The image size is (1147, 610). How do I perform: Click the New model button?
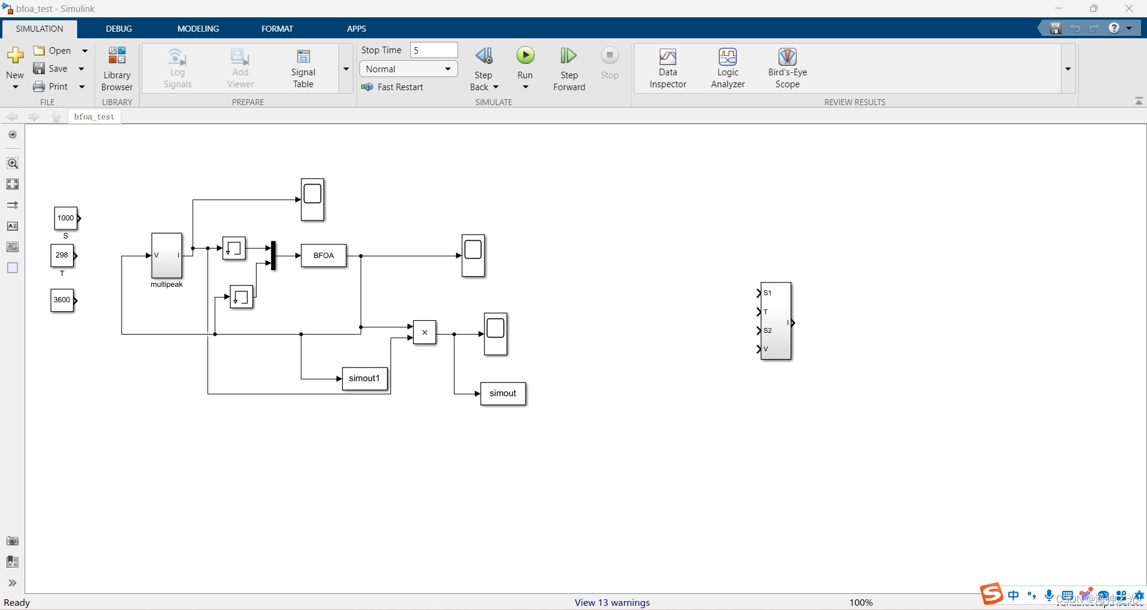(15, 69)
